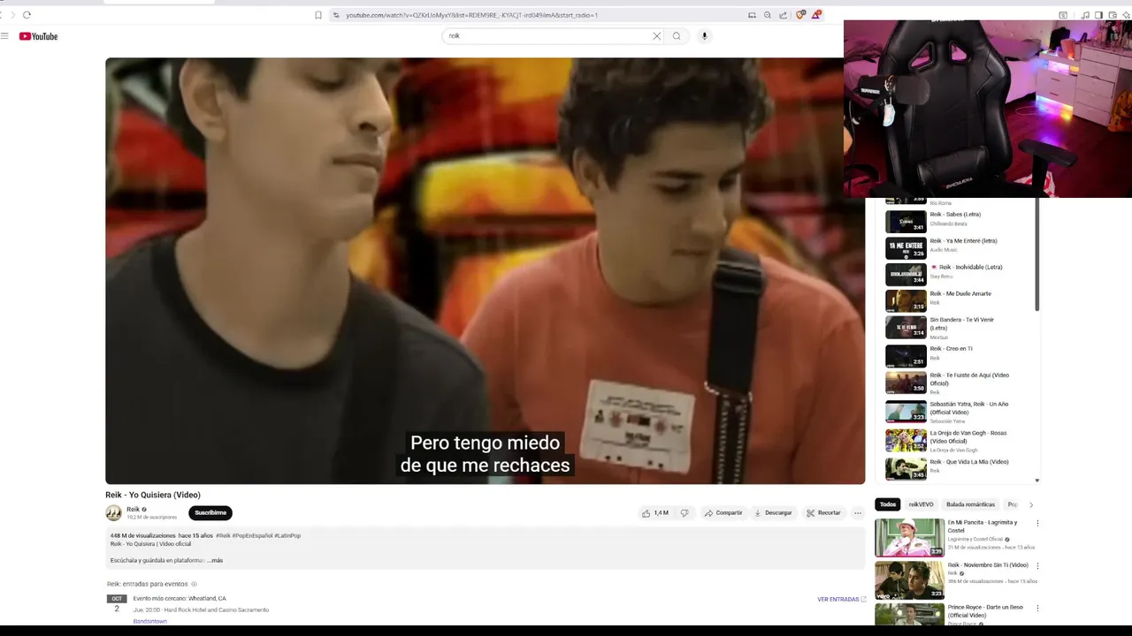Play 'Reik - Ya Me Enteré (letra)' from playlist
The width and height of the screenshot is (1132, 636).
[x=957, y=247]
